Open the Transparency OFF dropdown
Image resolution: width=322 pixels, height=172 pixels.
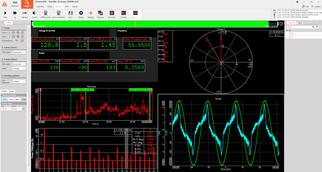(x=22, y=41)
